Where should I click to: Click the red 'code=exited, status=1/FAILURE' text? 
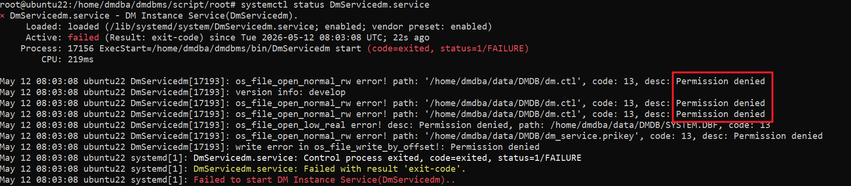click(448, 49)
